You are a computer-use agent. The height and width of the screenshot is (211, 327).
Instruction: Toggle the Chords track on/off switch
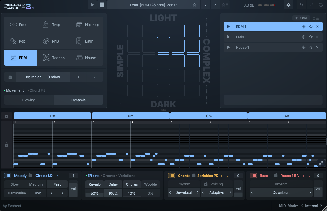point(171,176)
